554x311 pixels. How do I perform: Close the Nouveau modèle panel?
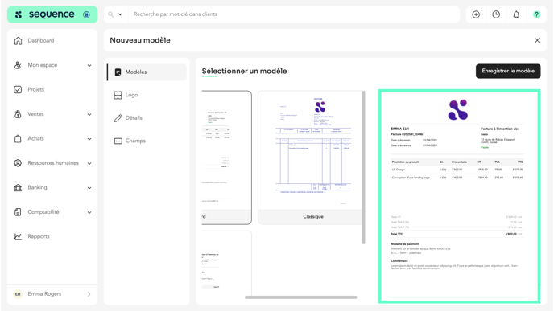537,40
